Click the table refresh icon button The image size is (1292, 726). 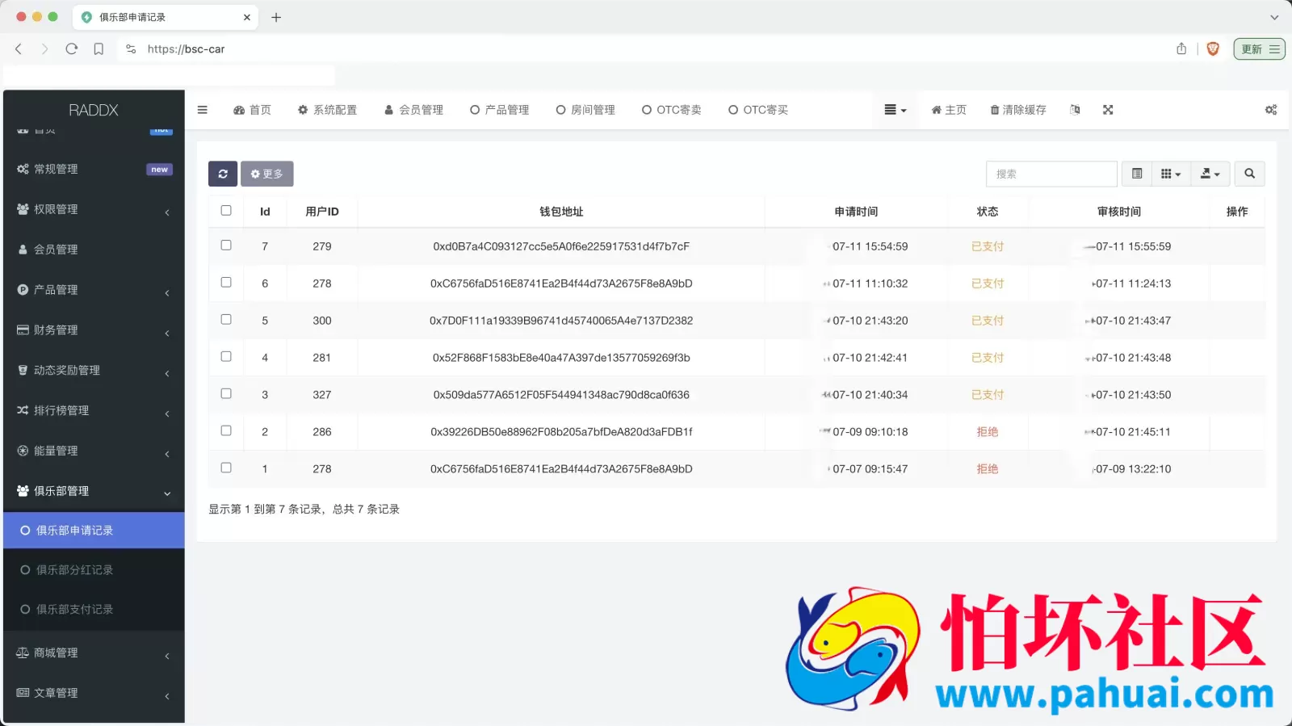(x=223, y=174)
